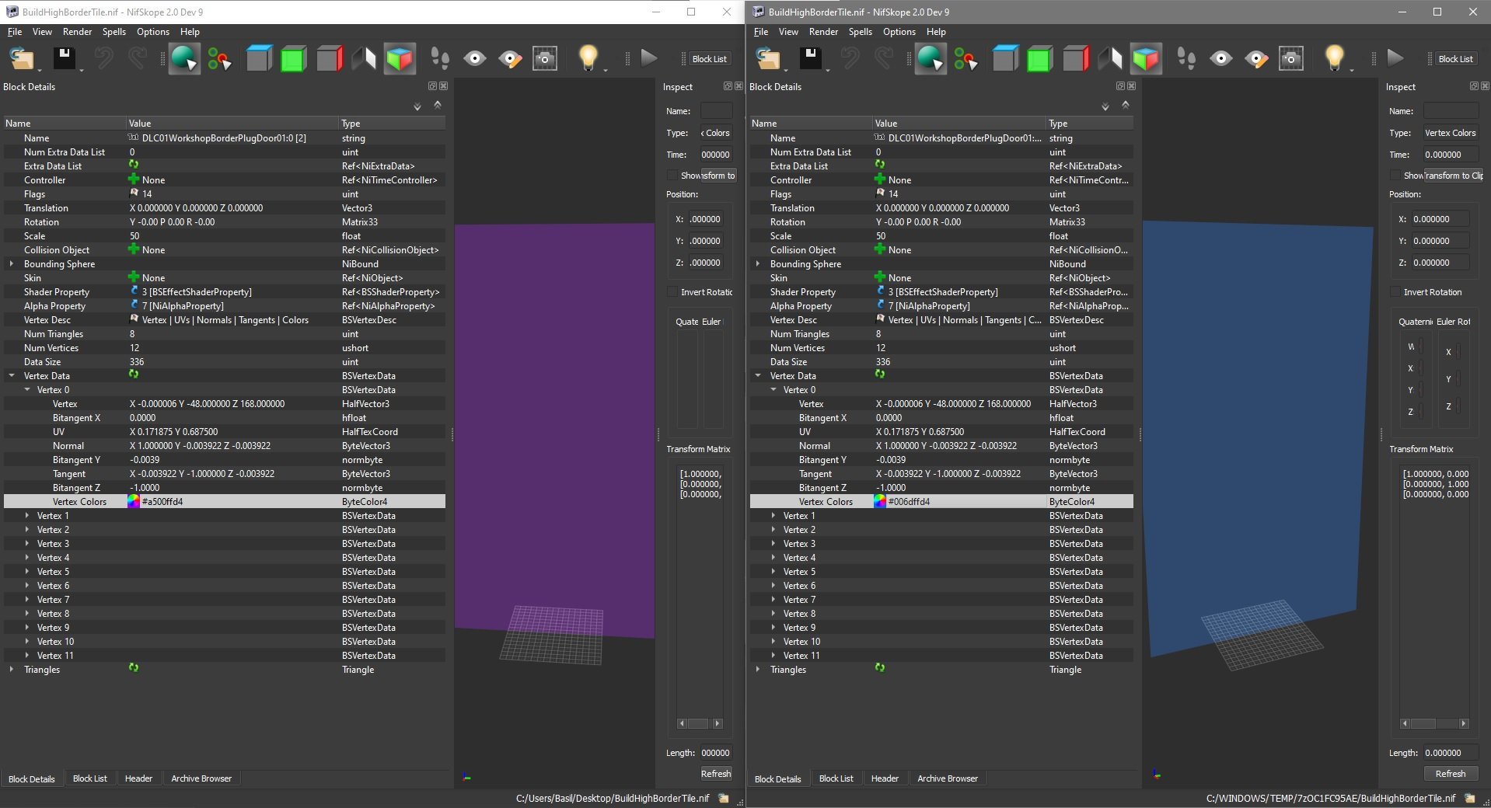Toggle the light bulb lighting icon, left window
Image resolution: width=1491 pixels, height=808 pixels.
588,58
